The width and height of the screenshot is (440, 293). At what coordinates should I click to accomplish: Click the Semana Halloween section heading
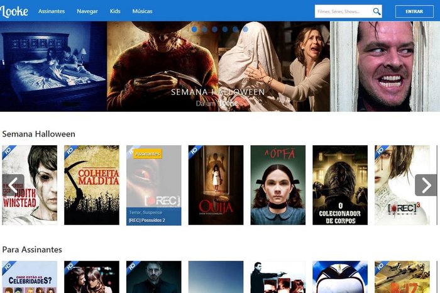[x=39, y=134]
